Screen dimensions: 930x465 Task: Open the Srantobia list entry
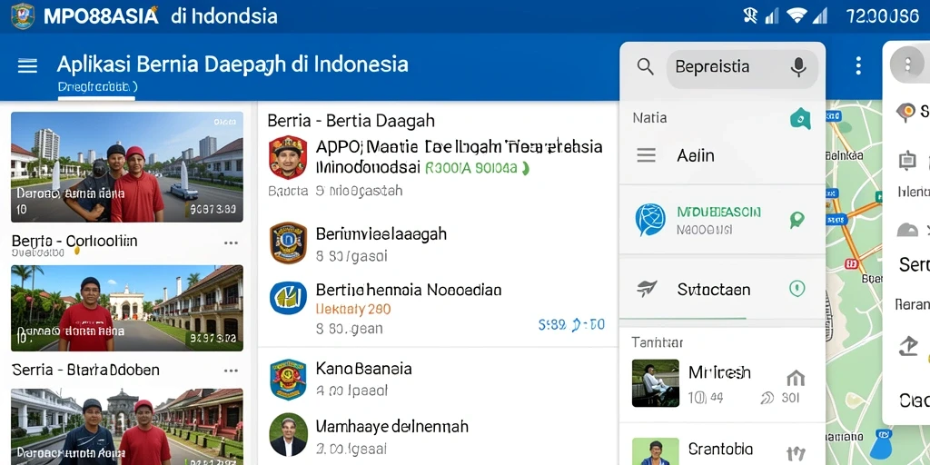[x=722, y=450]
